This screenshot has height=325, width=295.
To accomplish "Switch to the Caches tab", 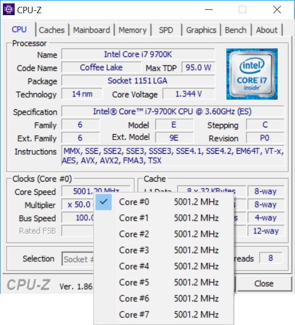I will (52, 30).
